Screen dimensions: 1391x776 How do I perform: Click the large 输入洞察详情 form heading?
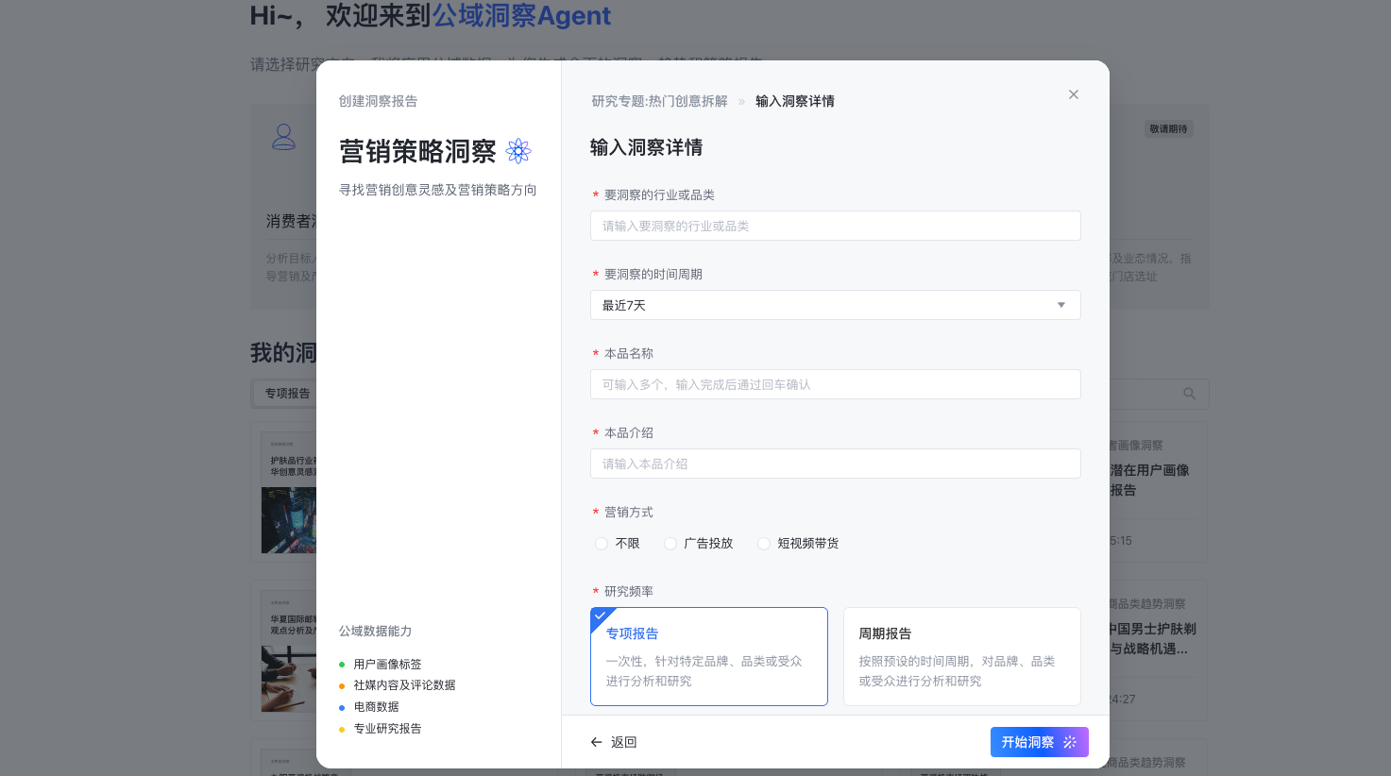click(x=646, y=147)
